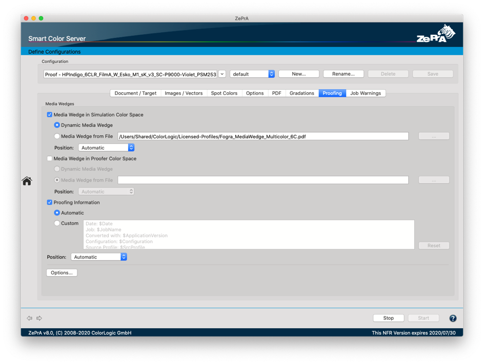This screenshot has width=484, height=364.
Task: Minimize the ZePrA window
Action: [x=34, y=18]
